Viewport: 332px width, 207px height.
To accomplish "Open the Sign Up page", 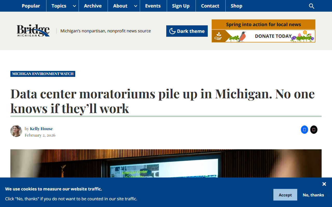I will tap(181, 6).
